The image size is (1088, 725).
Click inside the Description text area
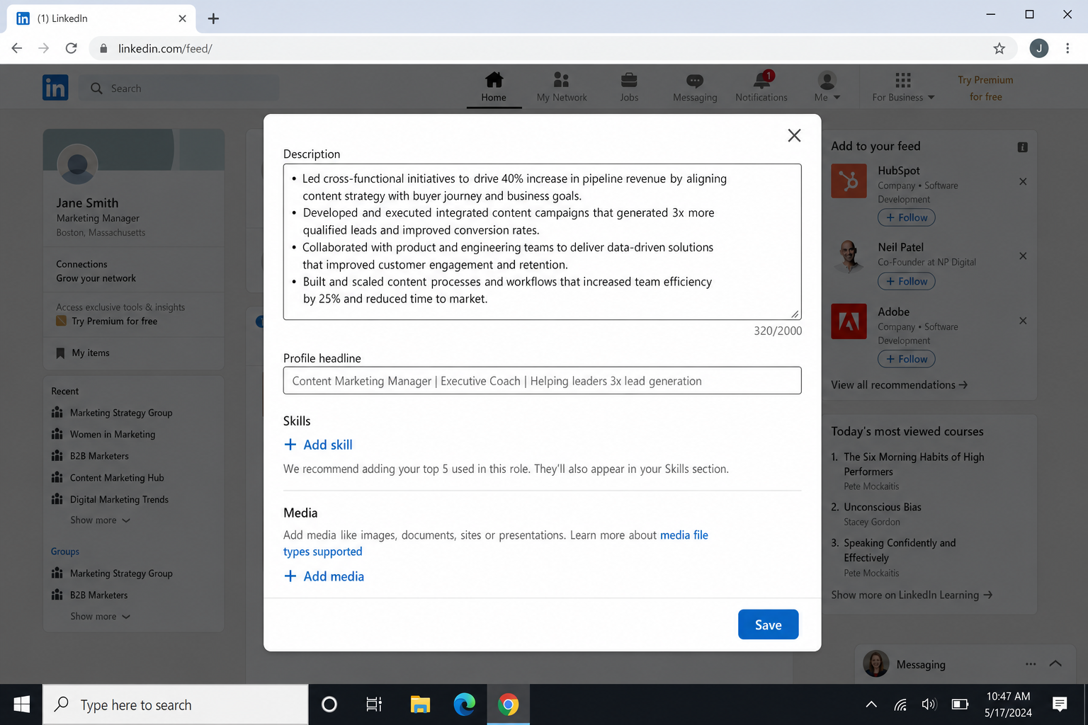point(542,241)
